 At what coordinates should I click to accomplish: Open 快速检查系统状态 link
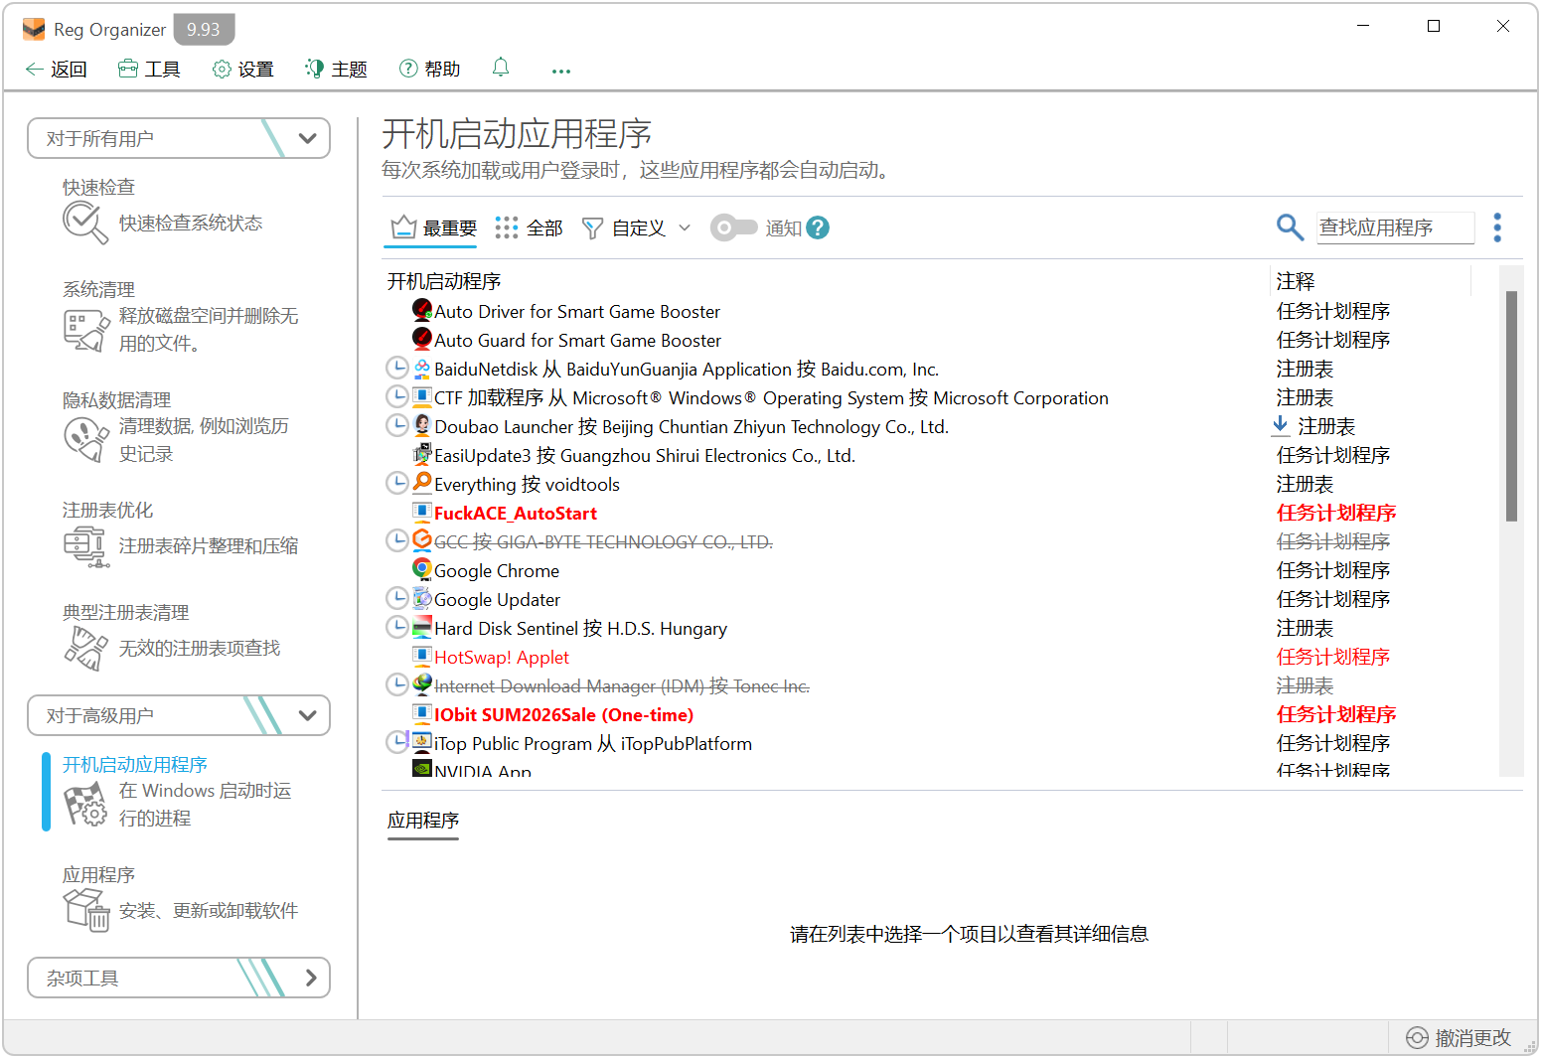click(x=191, y=224)
